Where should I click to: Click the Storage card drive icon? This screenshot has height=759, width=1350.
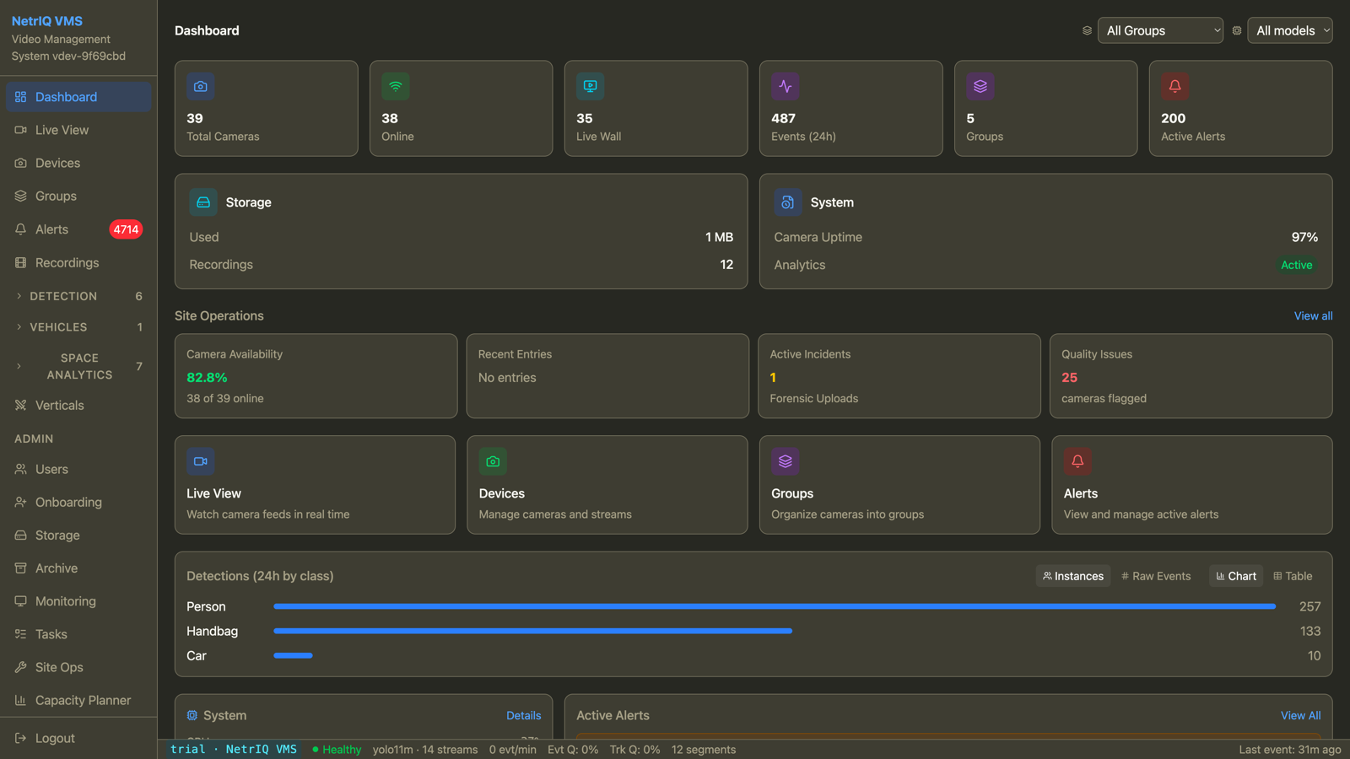click(x=203, y=202)
